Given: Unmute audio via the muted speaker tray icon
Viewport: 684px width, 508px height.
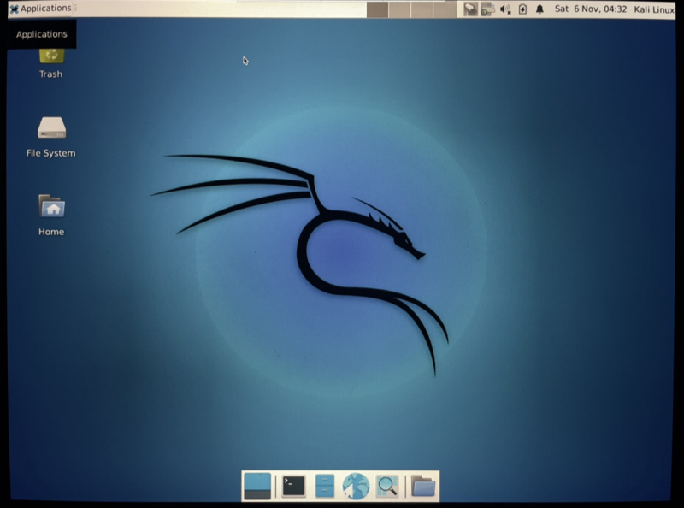Looking at the screenshot, I should [x=504, y=9].
